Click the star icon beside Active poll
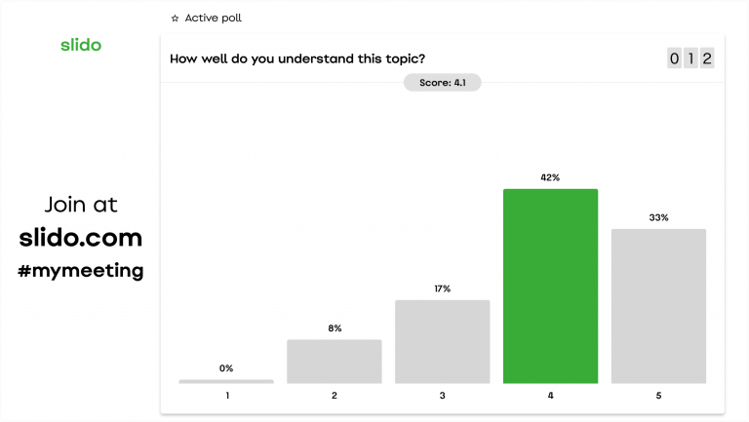This screenshot has height=422, width=749. pos(175,19)
